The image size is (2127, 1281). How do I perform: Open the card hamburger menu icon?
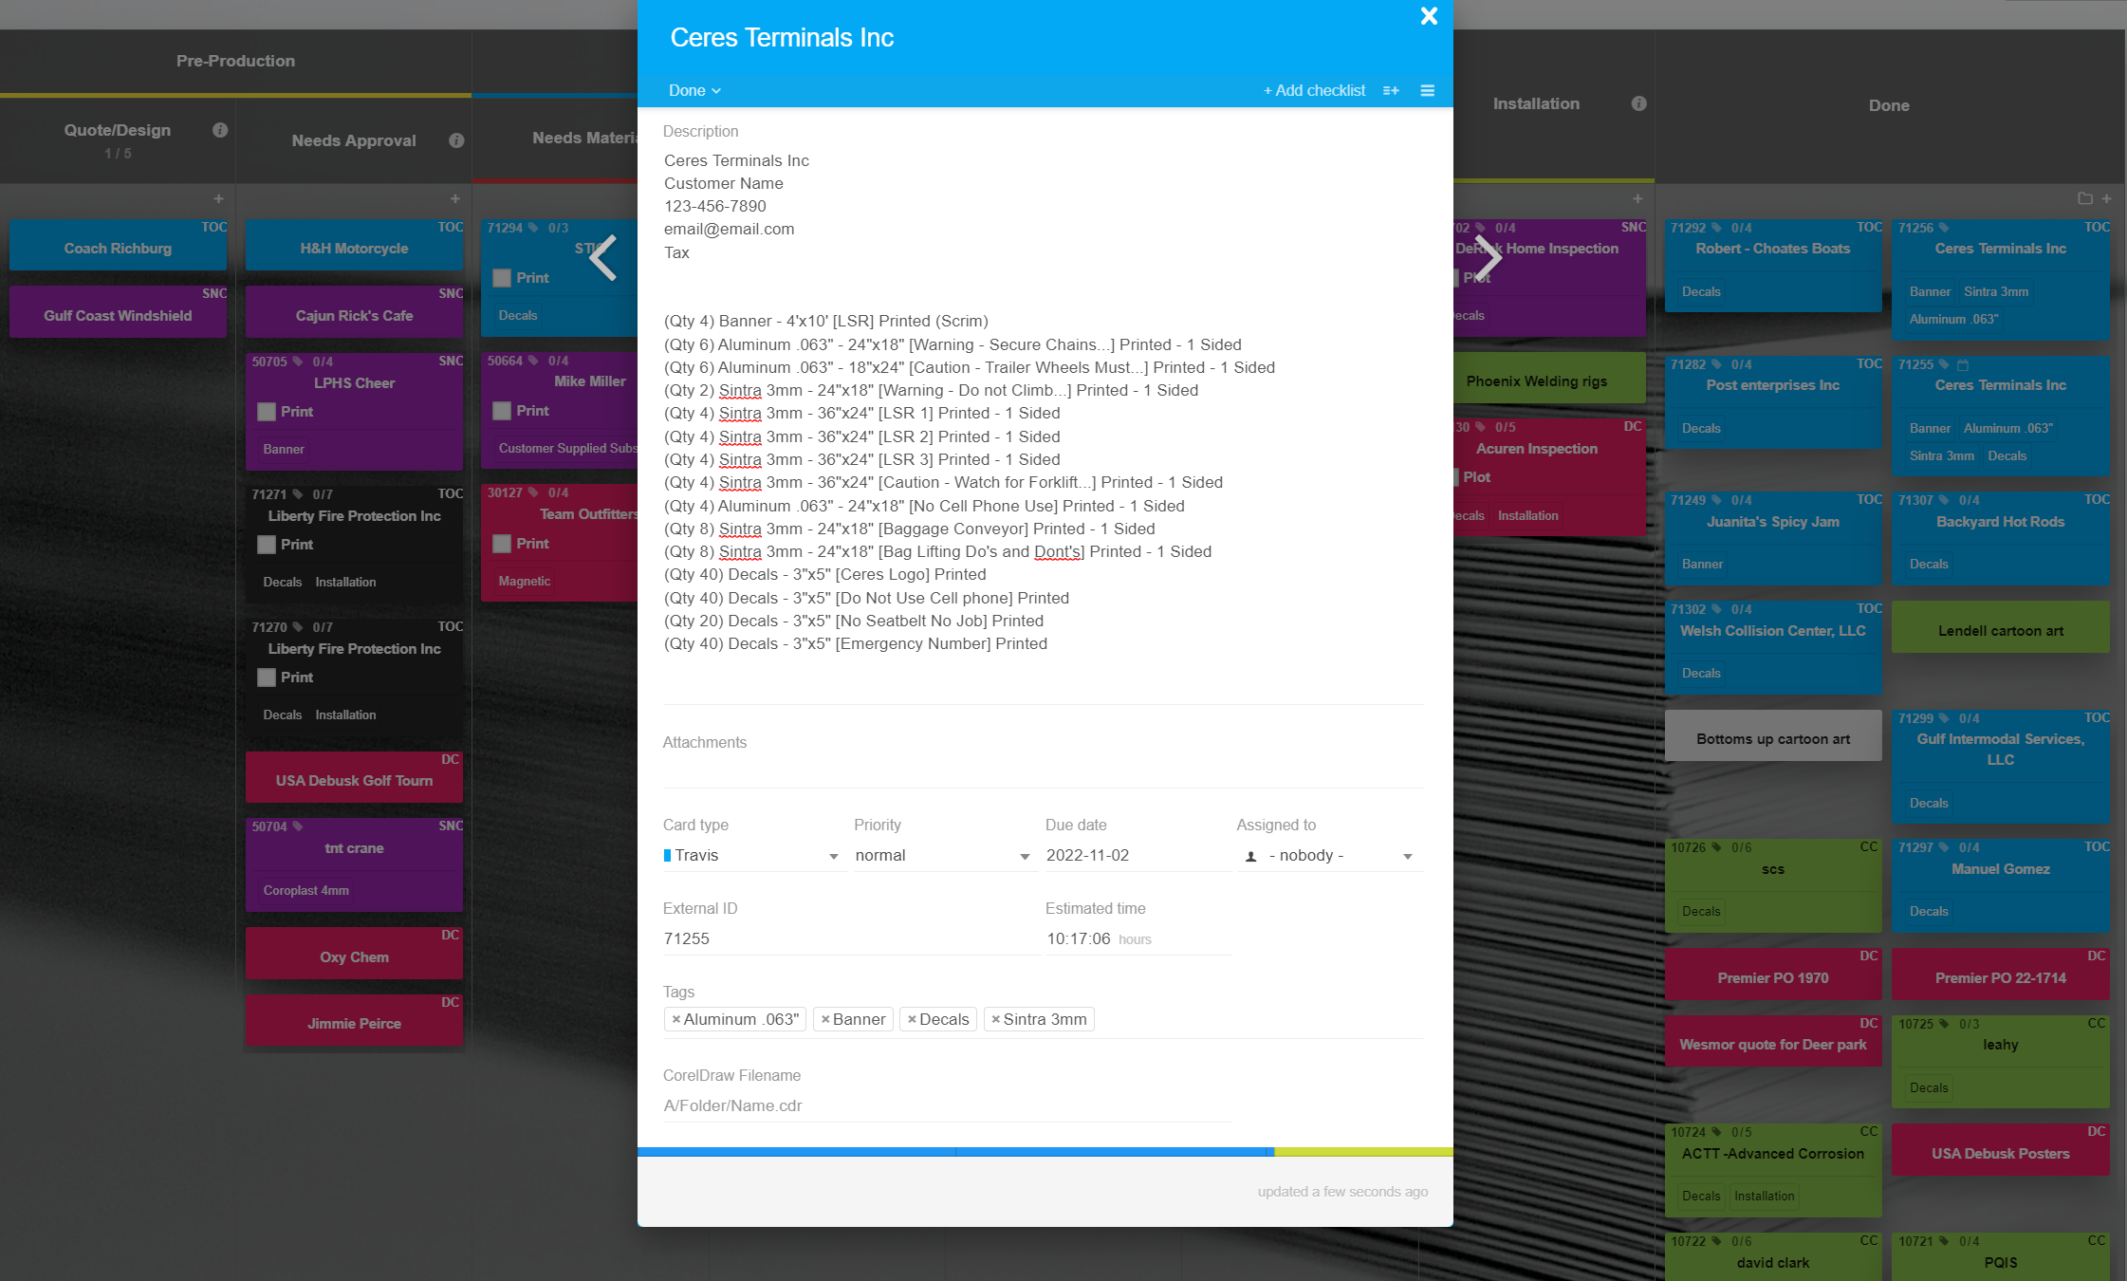pos(1427,91)
